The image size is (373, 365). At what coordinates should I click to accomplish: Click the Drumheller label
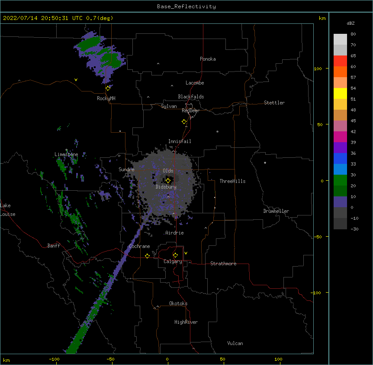tap(276, 211)
